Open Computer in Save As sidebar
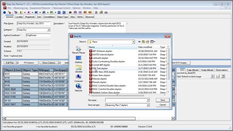The width and height of the screenshot is (233, 131). pyautogui.click(x=79, y=79)
